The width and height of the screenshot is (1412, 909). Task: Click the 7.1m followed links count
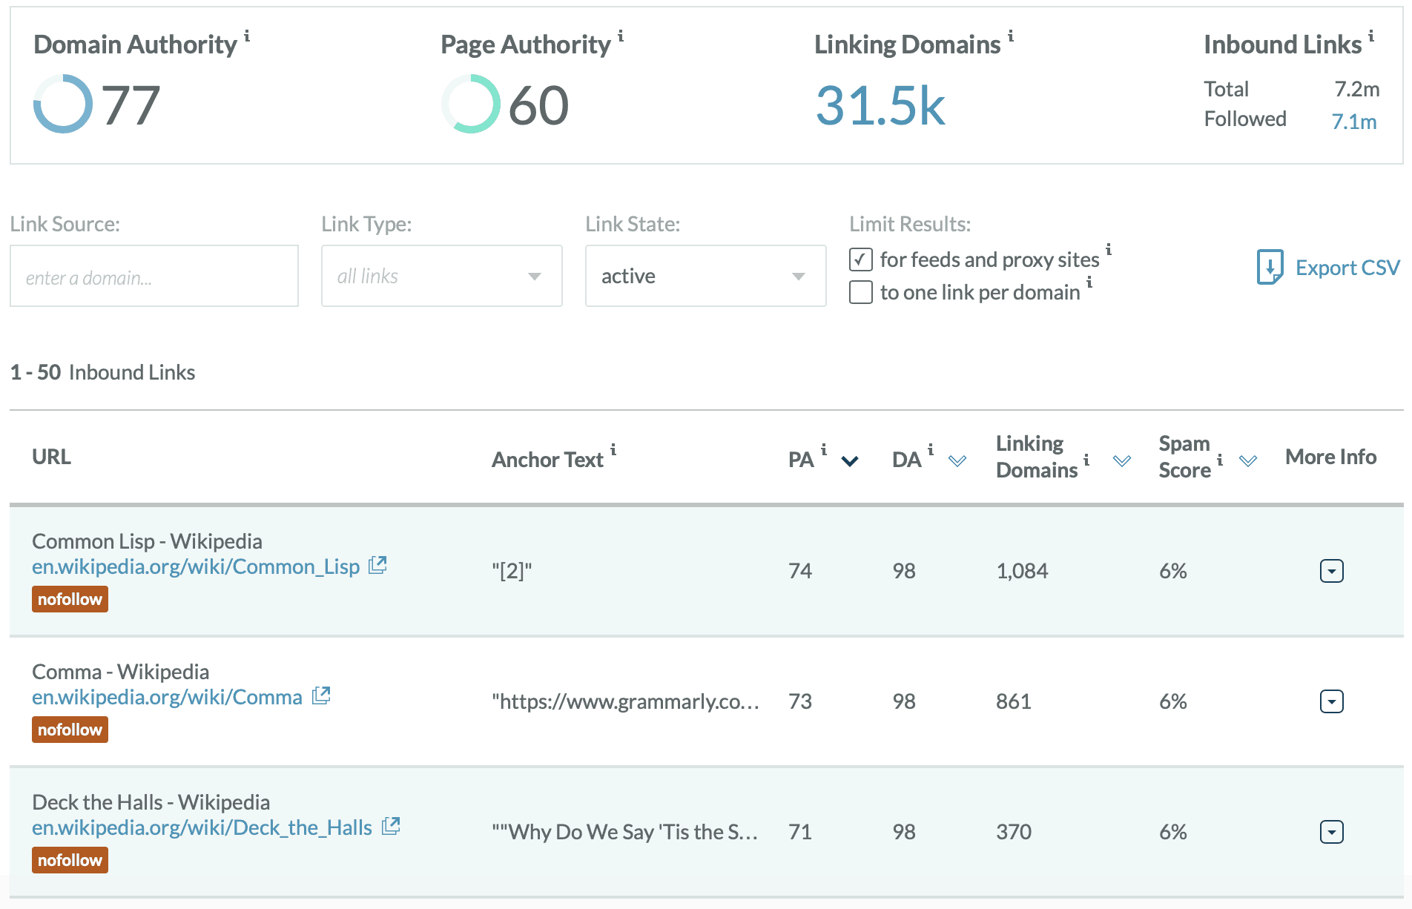[1353, 119]
